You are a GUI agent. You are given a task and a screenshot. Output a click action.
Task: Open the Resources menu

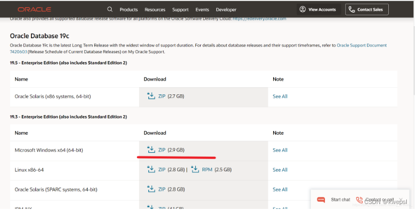pos(155,9)
